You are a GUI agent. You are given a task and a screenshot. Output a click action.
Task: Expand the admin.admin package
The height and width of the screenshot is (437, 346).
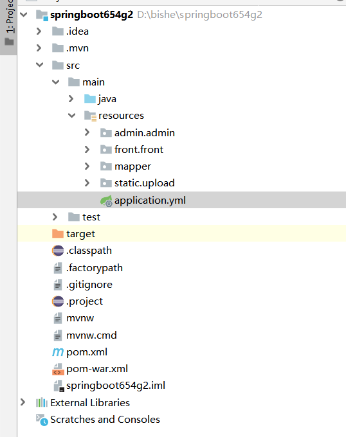pyautogui.click(x=87, y=132)
